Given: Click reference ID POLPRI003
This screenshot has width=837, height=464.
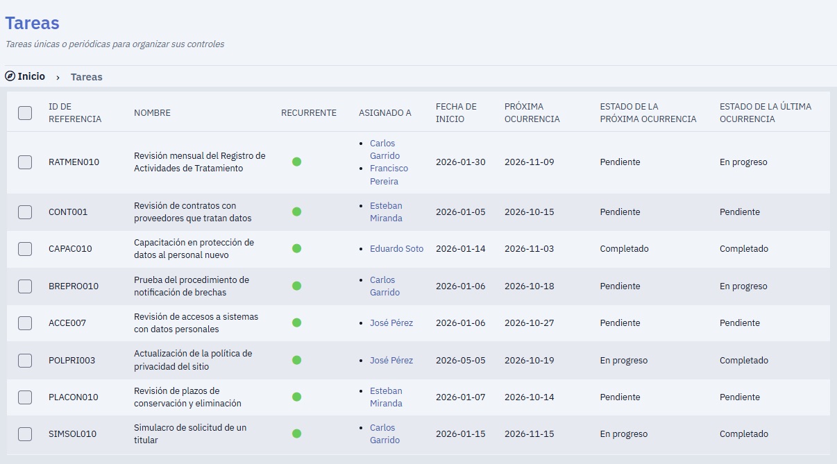Looking at the screenshot, I should [71, 360].
